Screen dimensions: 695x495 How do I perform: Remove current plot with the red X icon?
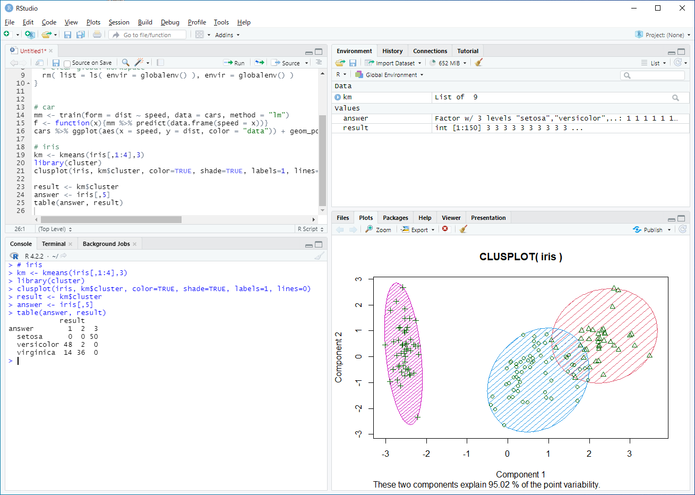tap(445, 229)
